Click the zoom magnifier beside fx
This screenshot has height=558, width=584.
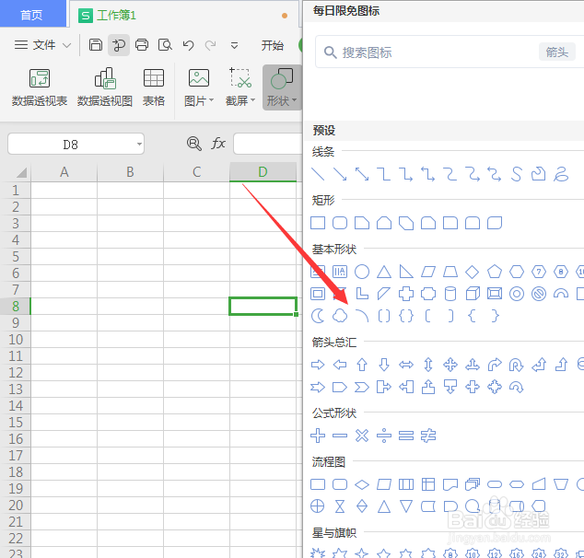pyautogui.click(x=193, y=144)
